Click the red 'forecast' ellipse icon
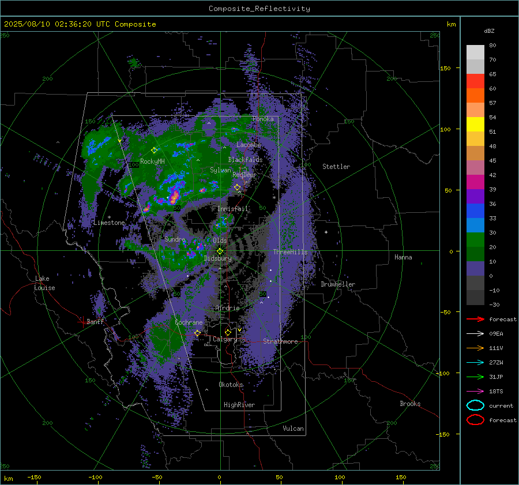The height and width of the screenshot is (485, 519). pos(475,420)
